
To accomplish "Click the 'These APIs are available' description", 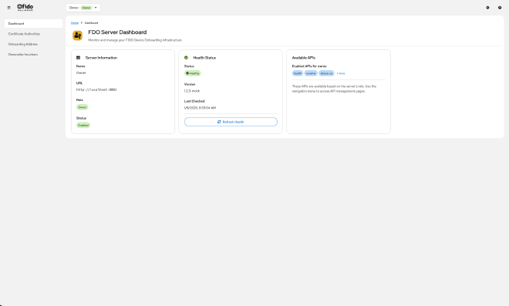I will [334, 89].
